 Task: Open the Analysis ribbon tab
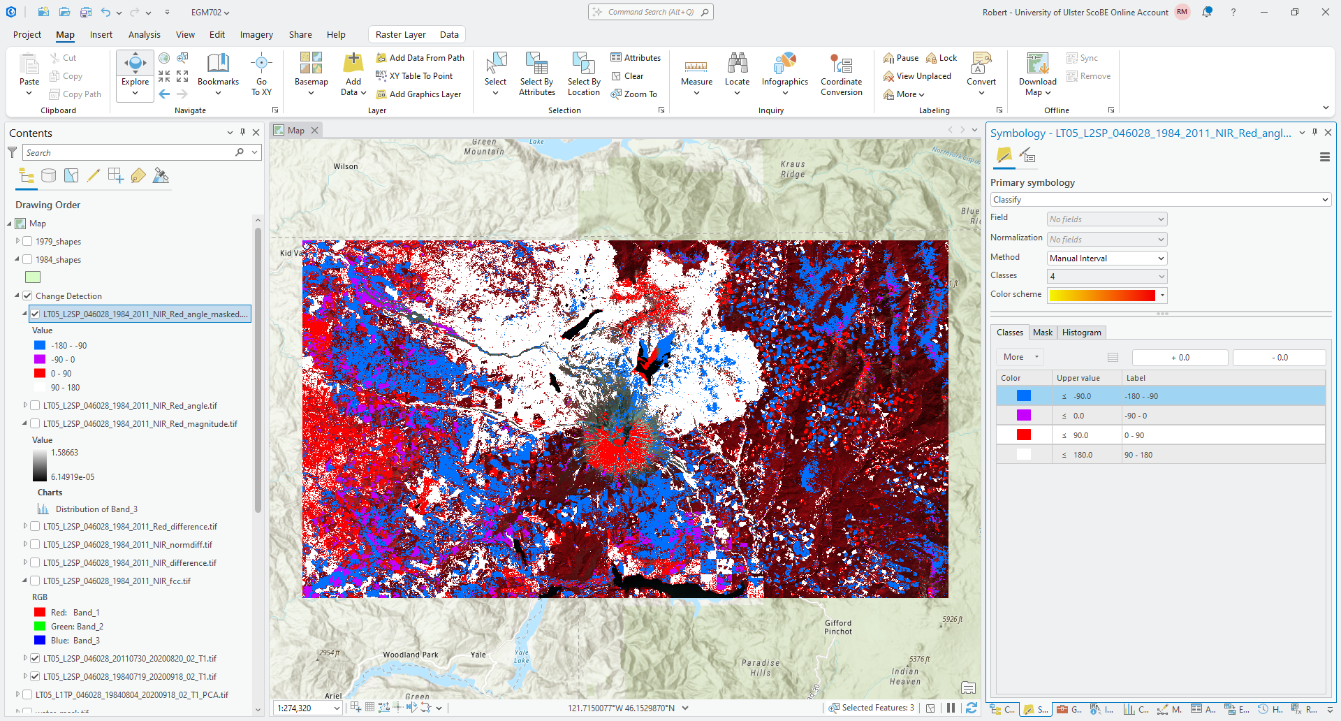pos(144,35)
